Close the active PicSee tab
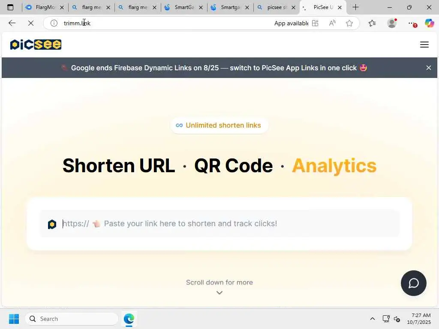This screenshot has width=439, height=329. tap(340, 8)
